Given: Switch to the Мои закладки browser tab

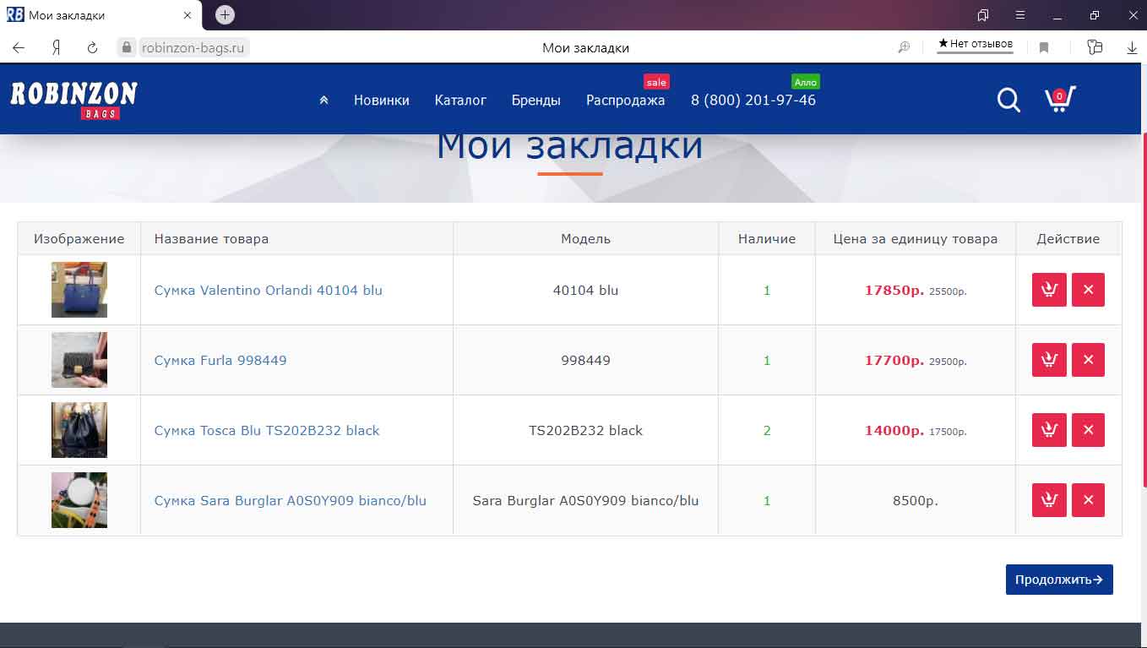Looking at the screenshot, I should tap(101, 15).
